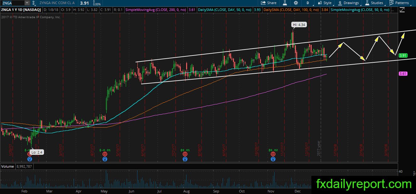Expand the truncated studies ellipsis
Image resolution: width=416 pixels, height=194 pixels.
coord(393,10)
